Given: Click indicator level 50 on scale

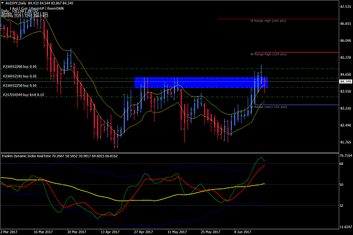Looking at the screenshot, I should (x=341, y=185).
